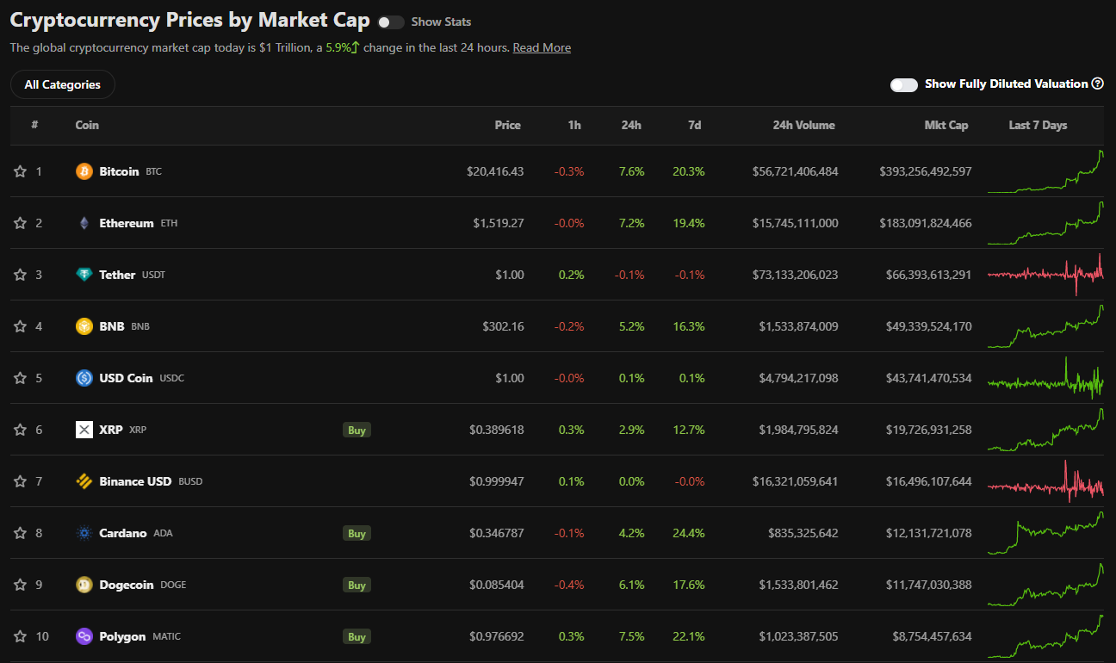
Task: Click the Cardano logo icon
Action: [84, 533]
